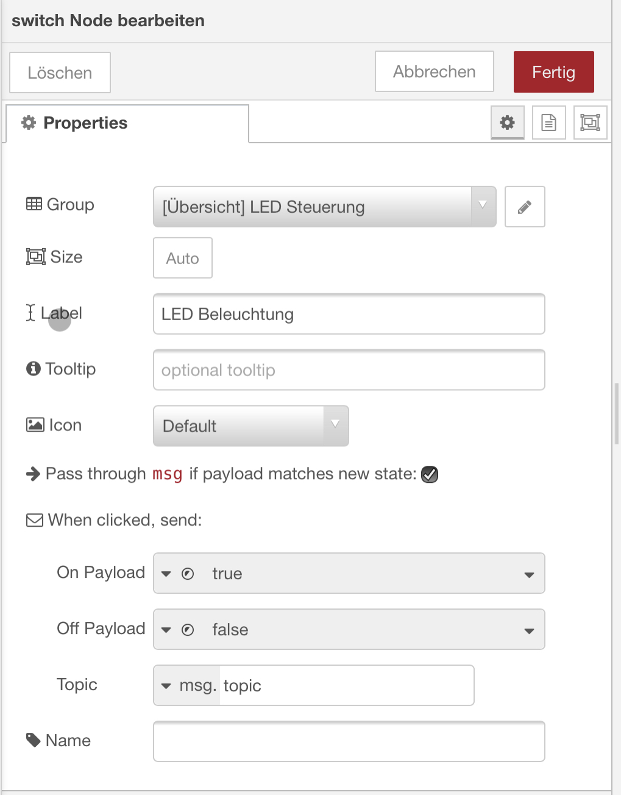Open the Icon Default dropdown
The height and width of the screenshot is (795, 621).
[x=250, y=426]
